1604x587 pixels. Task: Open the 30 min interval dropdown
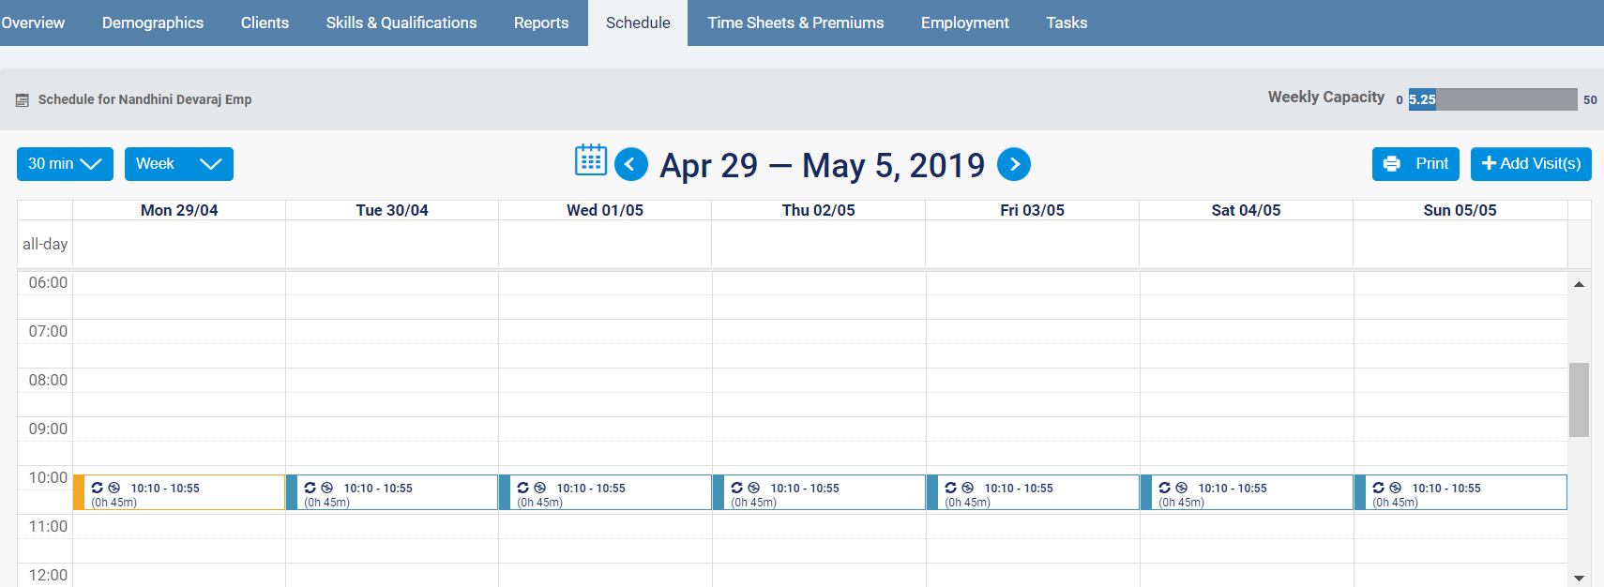pos(65,164)
